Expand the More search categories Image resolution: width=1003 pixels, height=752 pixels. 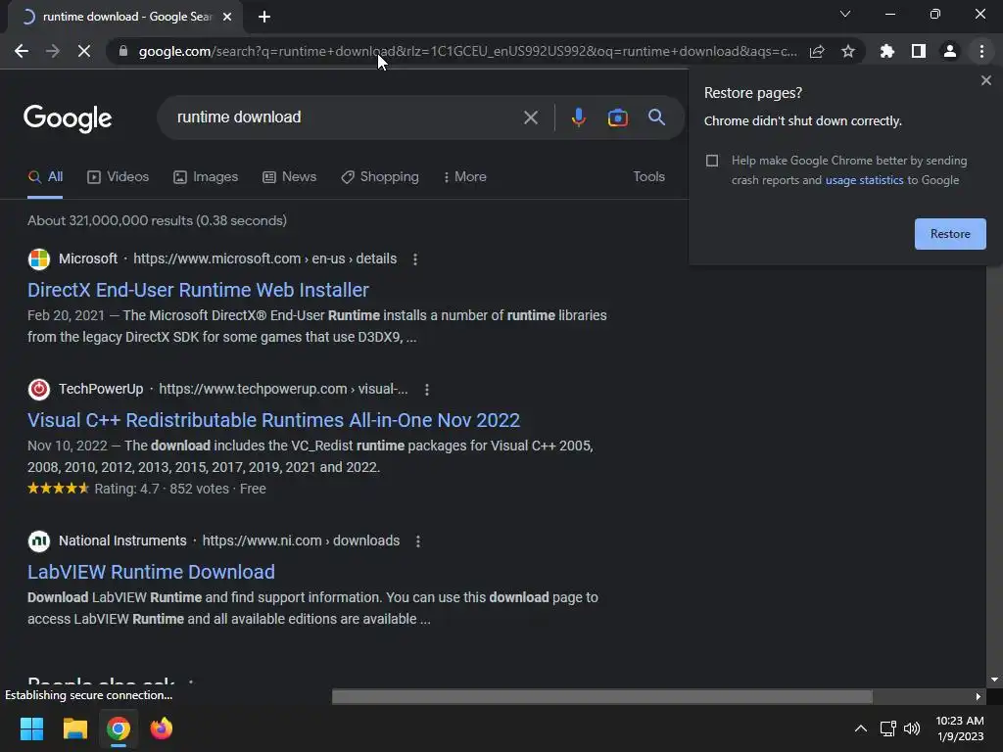coord(465,177)
